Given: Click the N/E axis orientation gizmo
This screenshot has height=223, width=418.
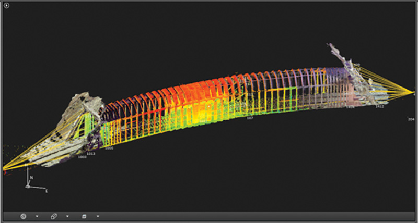Looking at the screenshot, I should pos(30,185).
